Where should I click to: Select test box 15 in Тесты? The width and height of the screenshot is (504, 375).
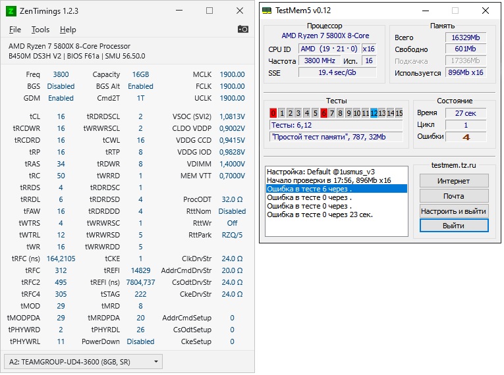coord(399,113)
